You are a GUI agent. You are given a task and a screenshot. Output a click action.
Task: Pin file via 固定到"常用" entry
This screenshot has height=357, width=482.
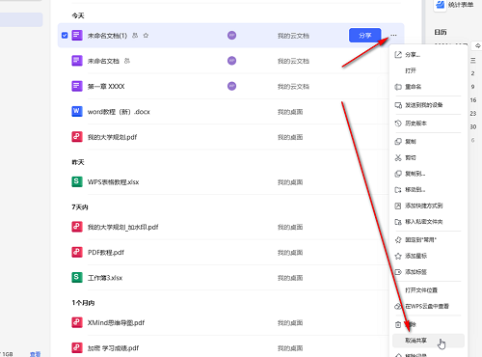pos(428,240)
